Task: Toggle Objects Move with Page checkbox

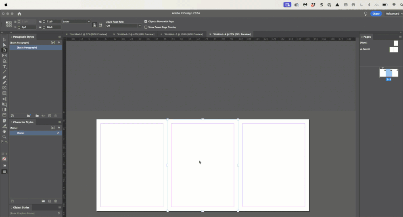Action: [x=146, y=21]
